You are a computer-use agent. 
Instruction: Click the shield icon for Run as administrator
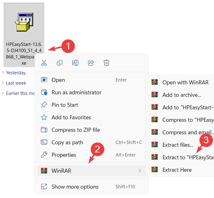point(44,92)
